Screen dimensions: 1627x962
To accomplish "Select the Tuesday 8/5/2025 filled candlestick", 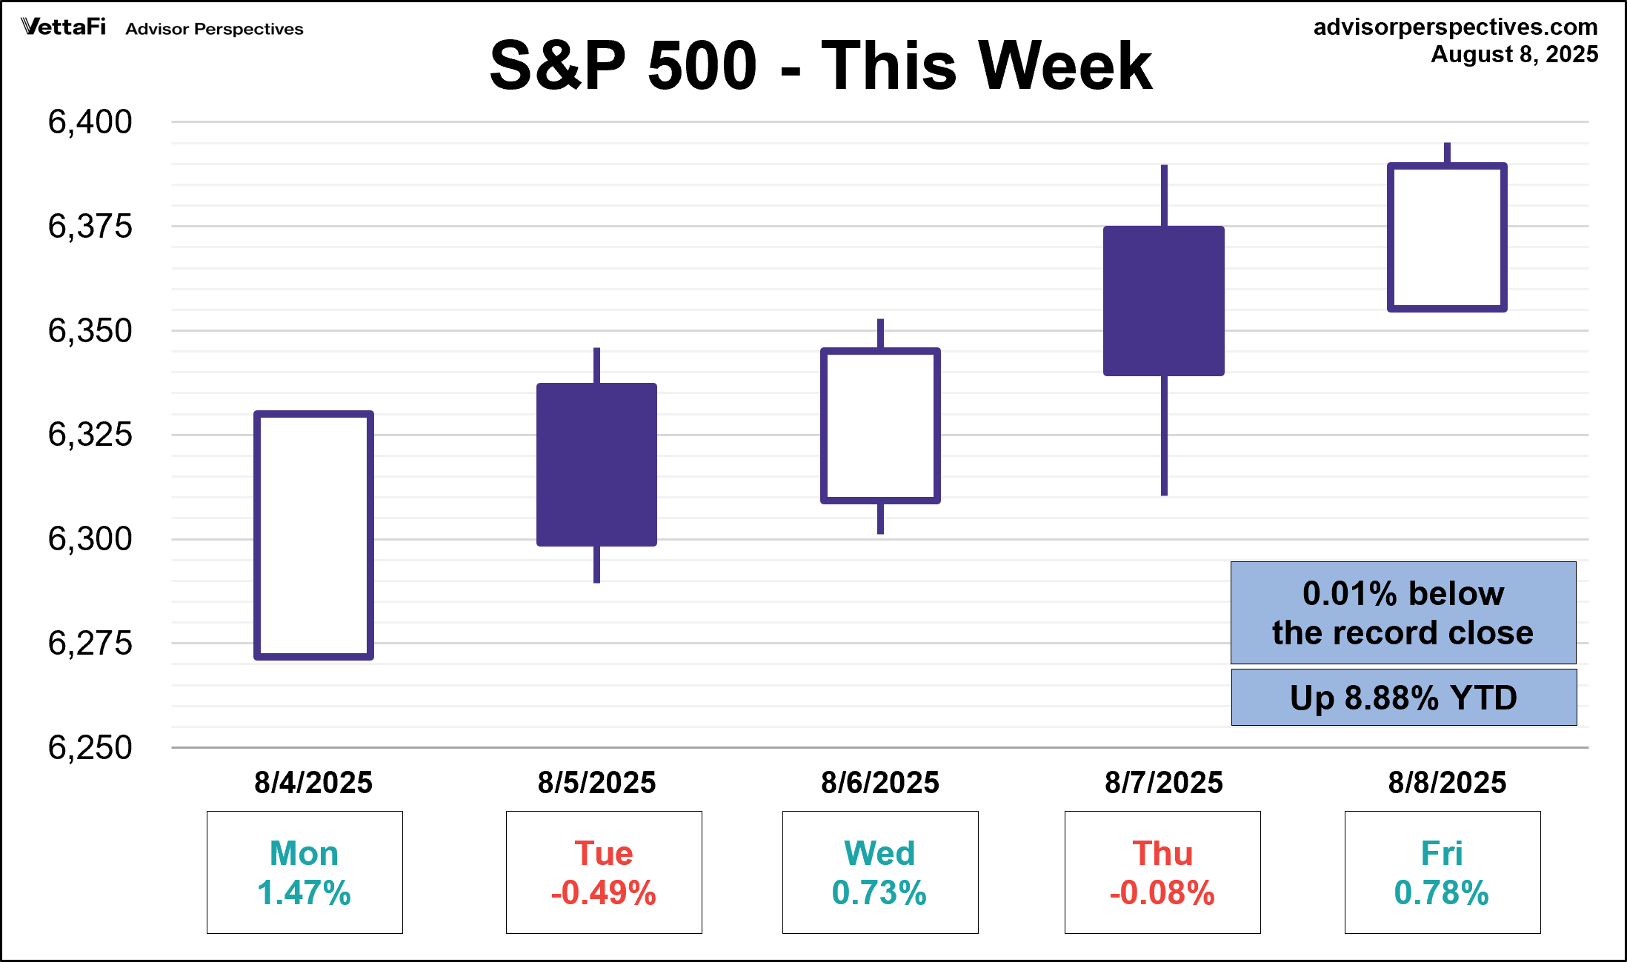I will click(x=596, y=464).
